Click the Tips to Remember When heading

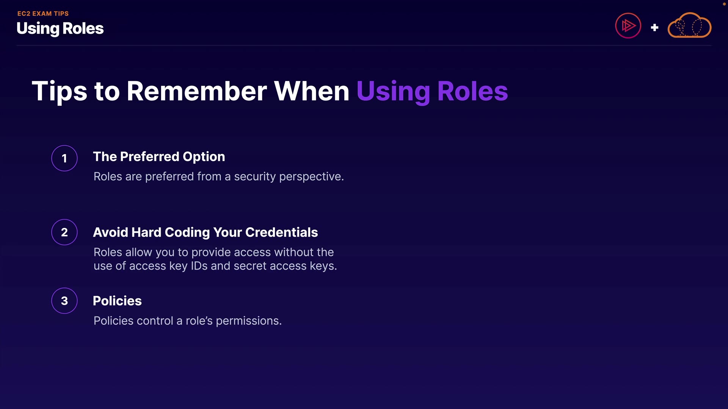click(x=190, y=91)
